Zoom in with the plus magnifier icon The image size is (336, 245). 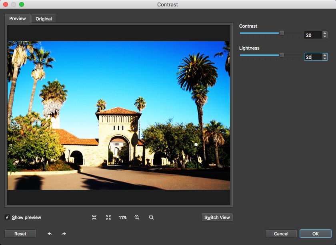[x=137, y=217]
